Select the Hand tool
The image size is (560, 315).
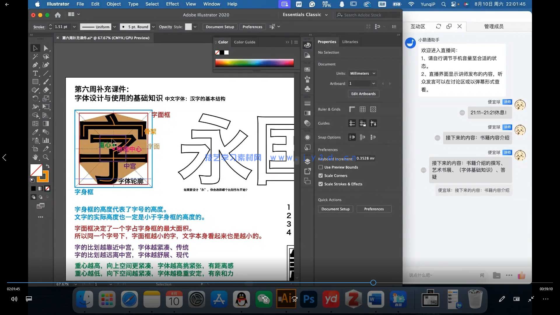point(35,157)
